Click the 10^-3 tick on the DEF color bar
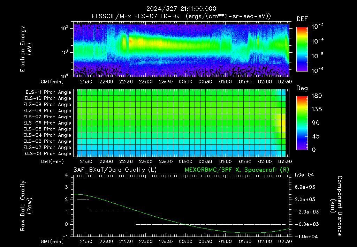This screenshot has height=247, width=357. pyautogui.click(x=317, y=27)
